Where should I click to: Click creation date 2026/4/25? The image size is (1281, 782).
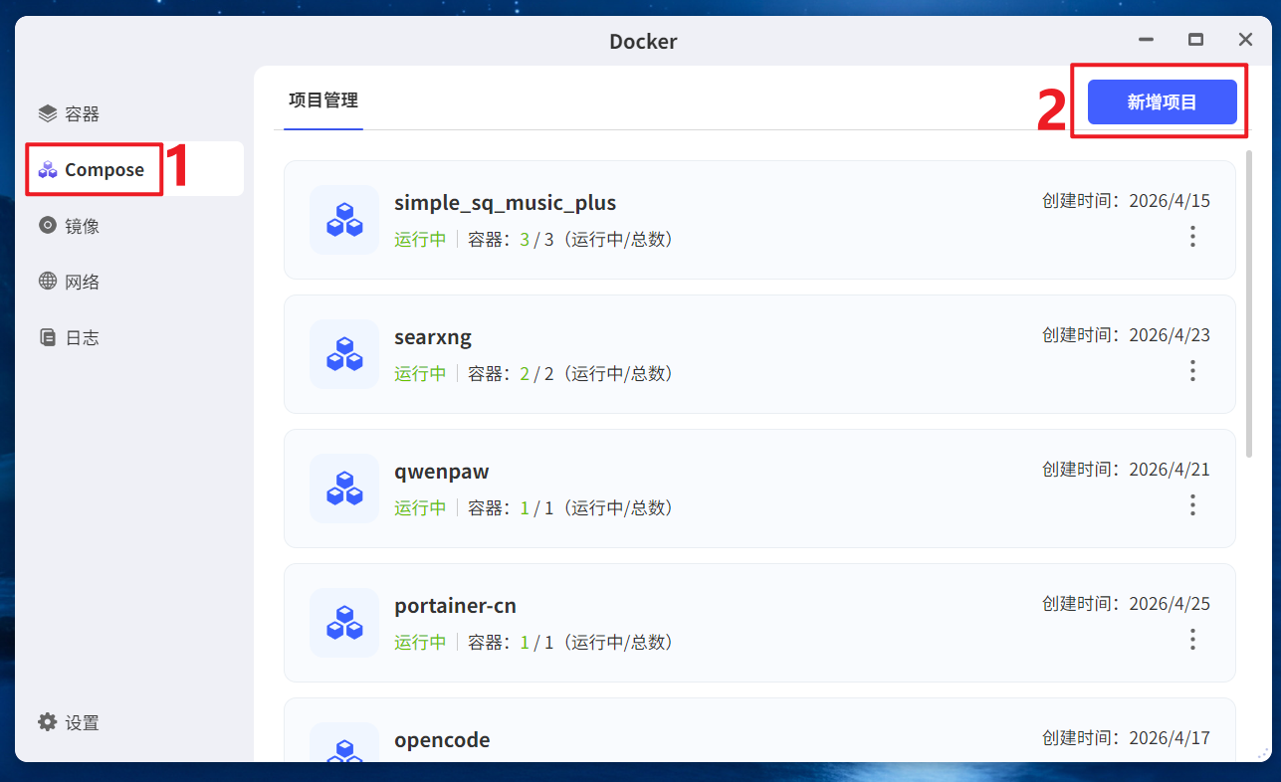click(1170, 604)
